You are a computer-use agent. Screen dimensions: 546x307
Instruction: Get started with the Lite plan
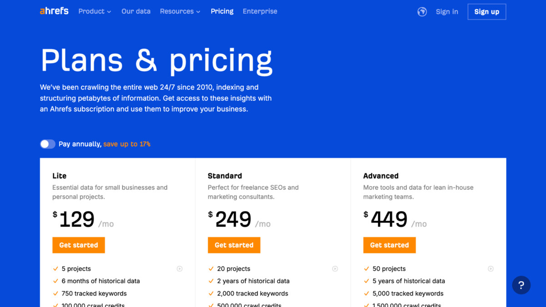pyautogui.click(x=79, y=245)
